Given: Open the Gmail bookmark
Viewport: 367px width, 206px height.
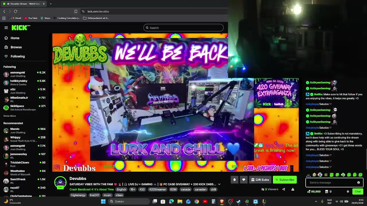Looking at the screenshot, I should point(16,18).
